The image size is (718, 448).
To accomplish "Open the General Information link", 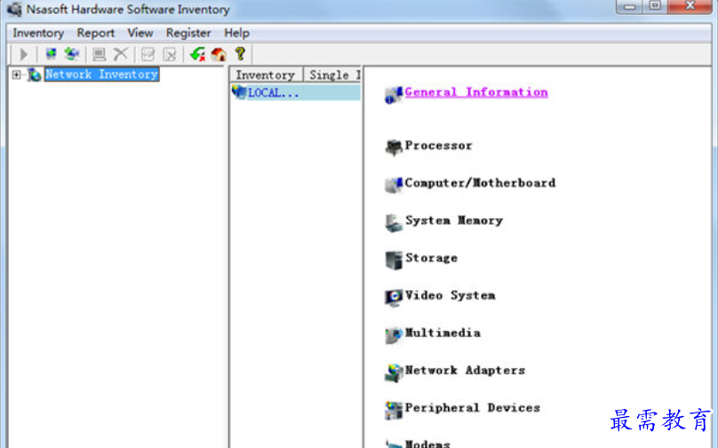I will coord(476,92).
